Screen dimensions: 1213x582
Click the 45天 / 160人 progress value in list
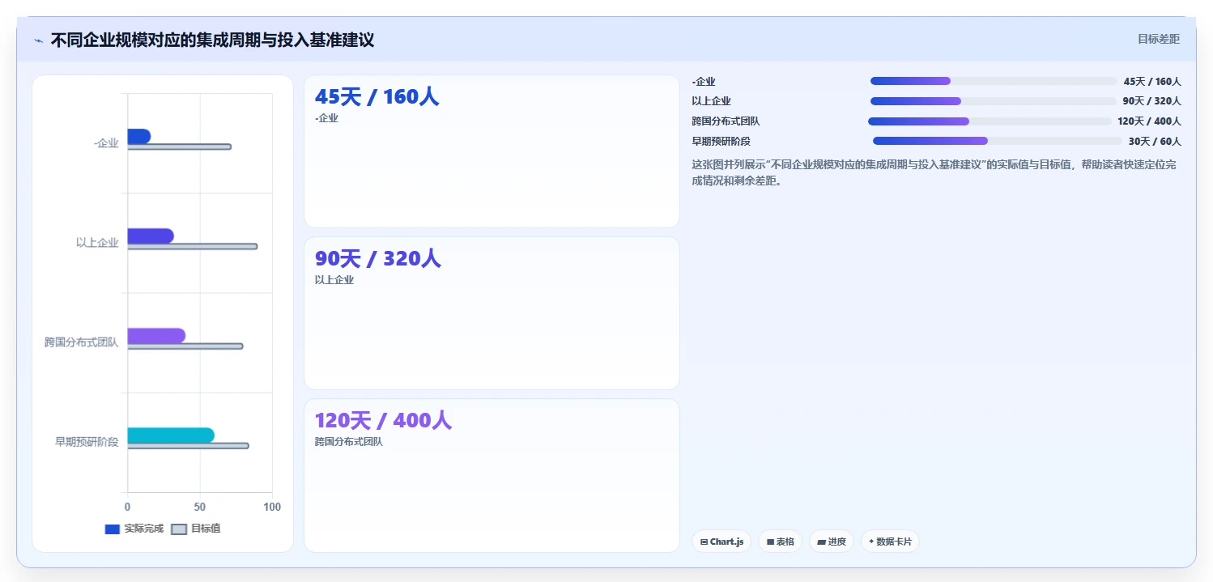pyautogui.click(x=1152, y=82)
